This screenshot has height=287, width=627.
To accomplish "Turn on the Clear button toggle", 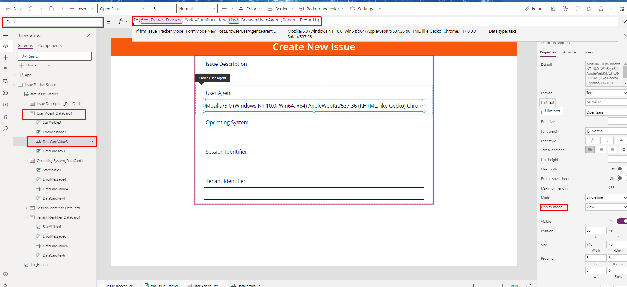I will point(621,169).
